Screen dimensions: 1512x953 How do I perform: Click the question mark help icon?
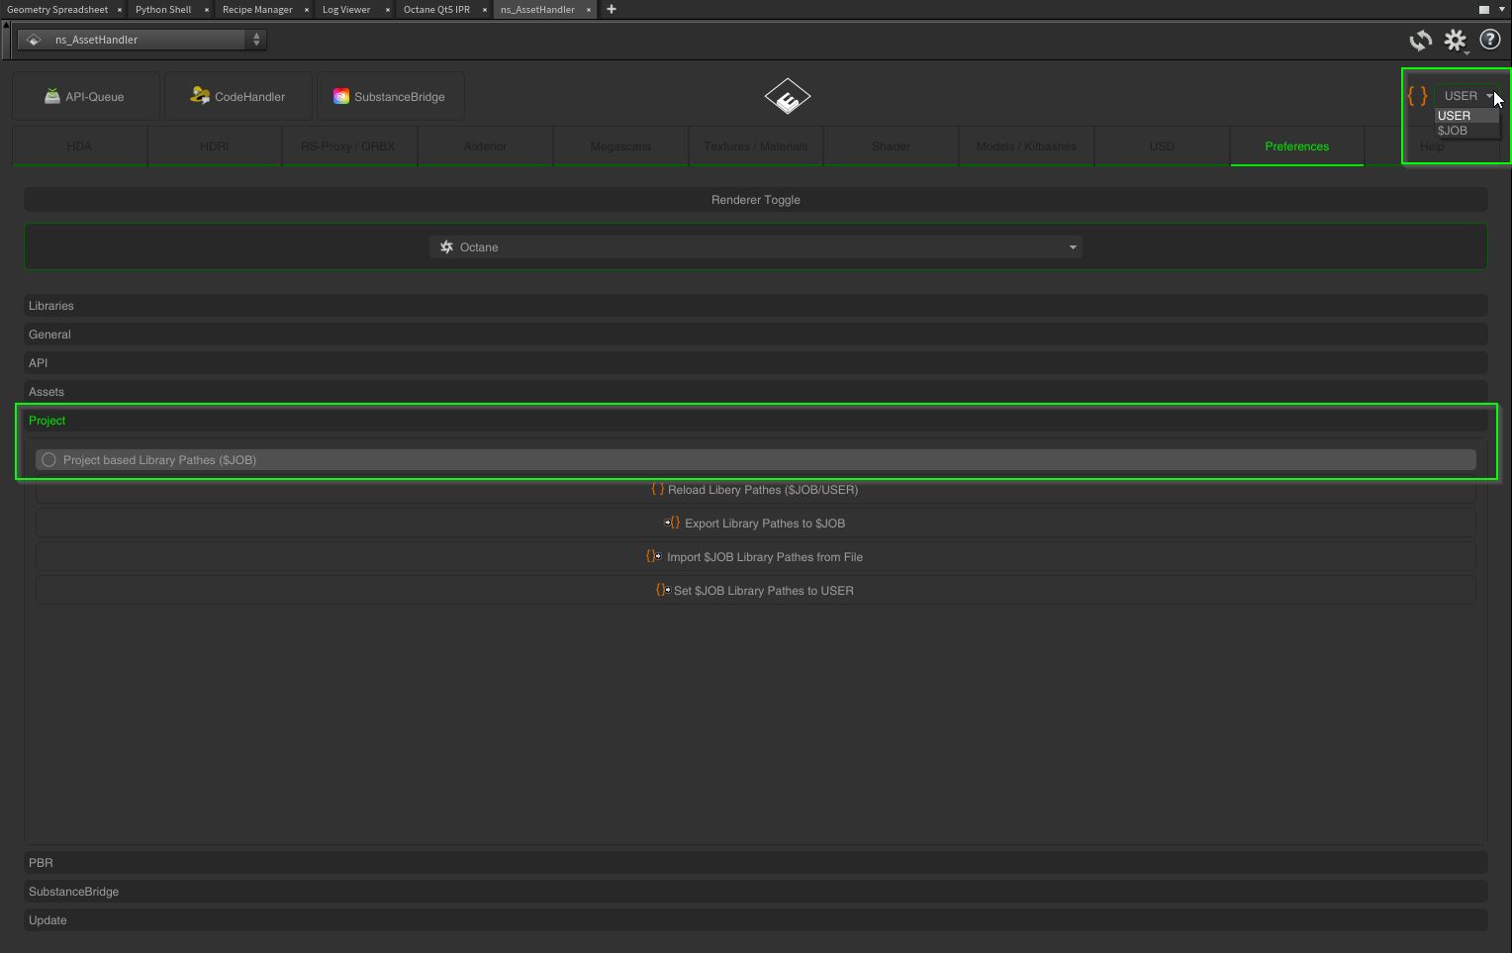click(x=1489, y=41)
